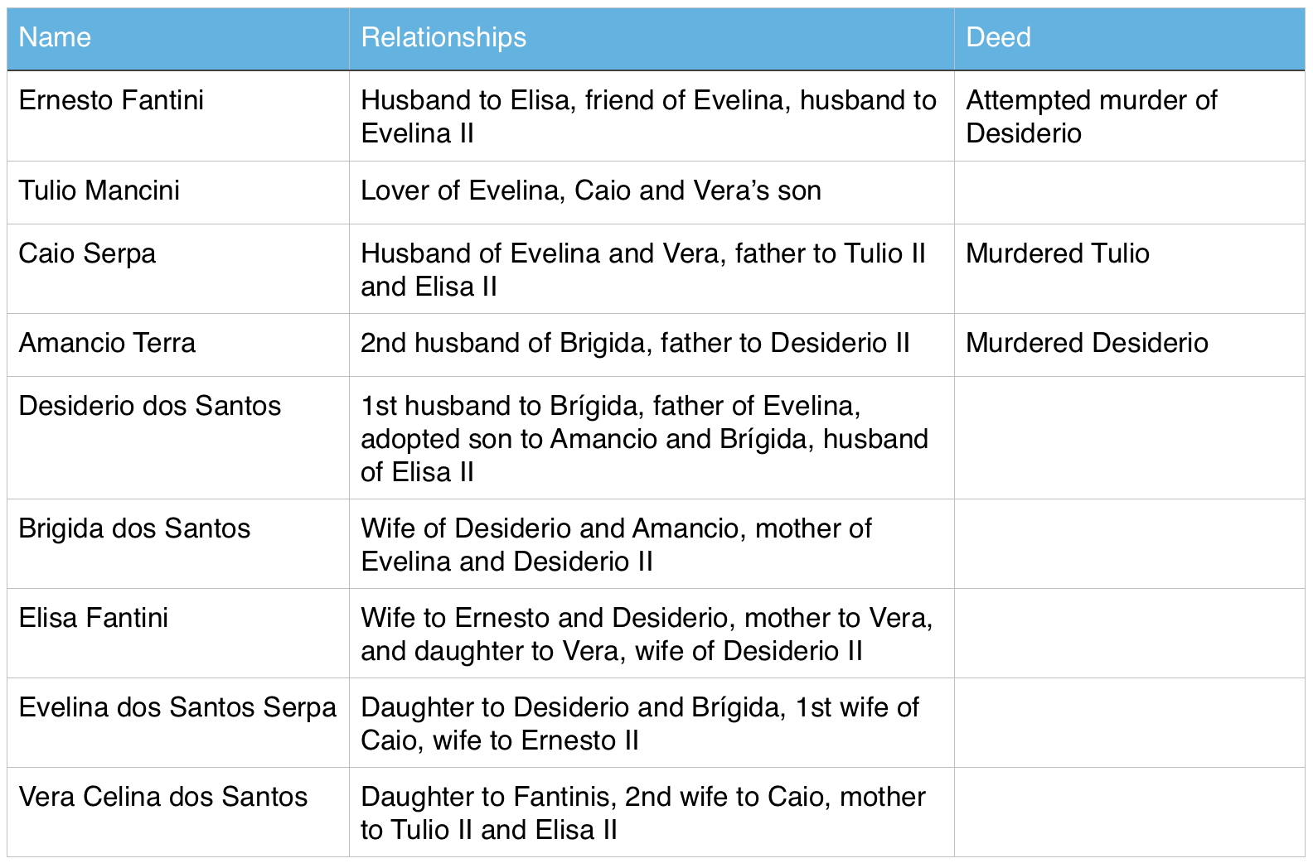
Task: Click the Deed column header
Action: [x=998, y=38]
